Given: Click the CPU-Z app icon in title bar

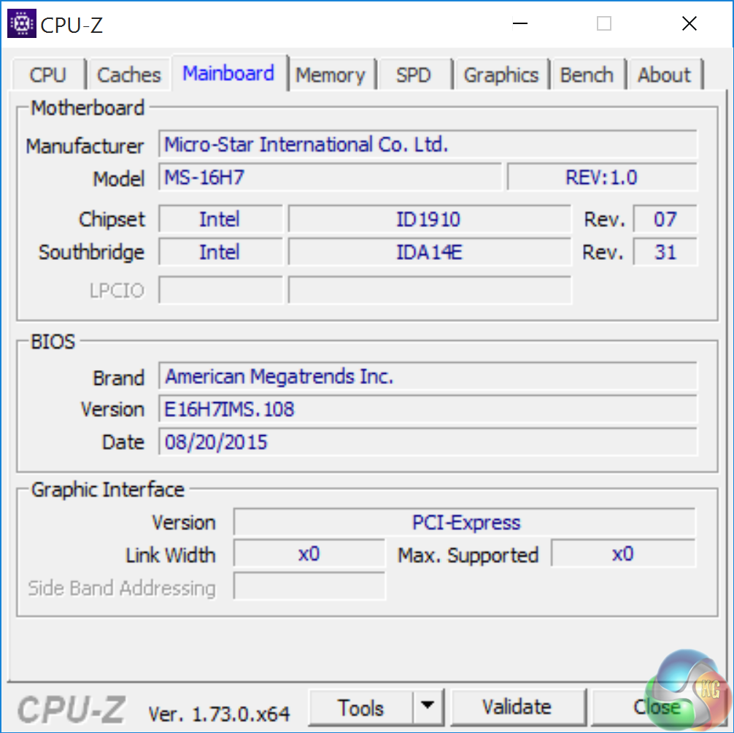Looking at the screenshot, I should (22, 23).
